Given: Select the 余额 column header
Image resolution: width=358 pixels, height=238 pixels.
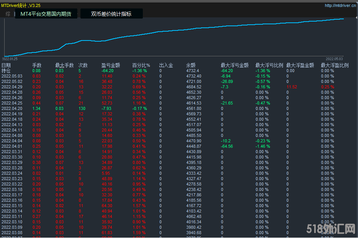Looking at the screenshot, I should [x=191, y=66].
